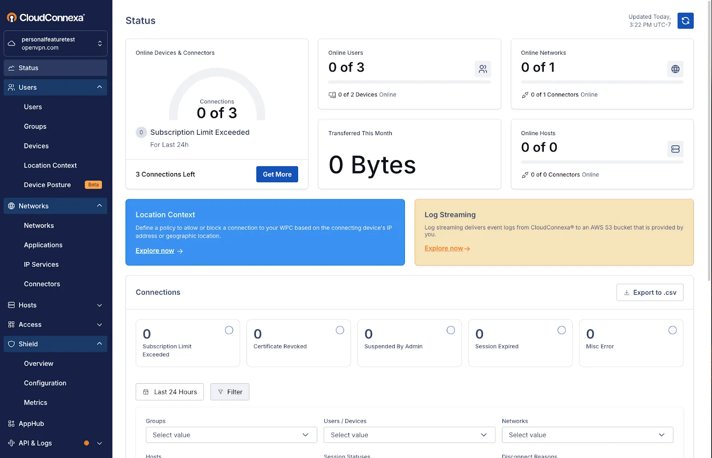Viewport: 712px width, 458px height.
Task: Click the 0 badge beside Subscription Limit Exceeded
Action: click(x=141, y=132)
